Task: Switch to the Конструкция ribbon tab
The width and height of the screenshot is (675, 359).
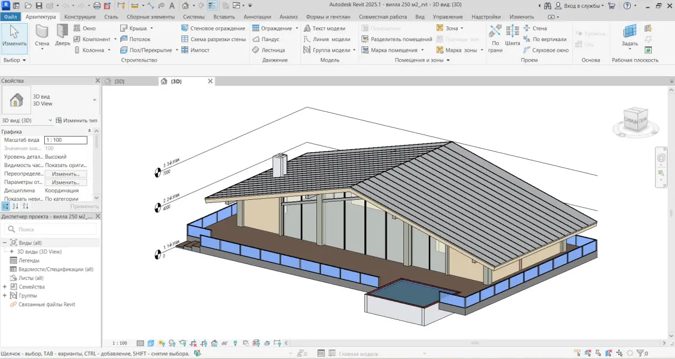Action: [80, 16]
